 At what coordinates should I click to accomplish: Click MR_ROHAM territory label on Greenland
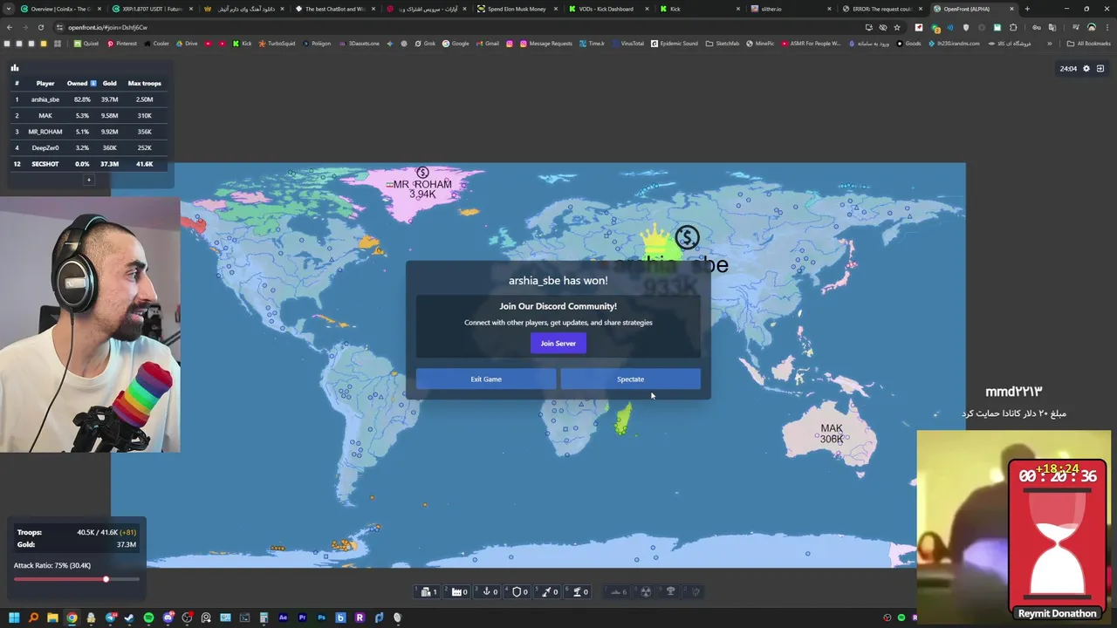422,184
